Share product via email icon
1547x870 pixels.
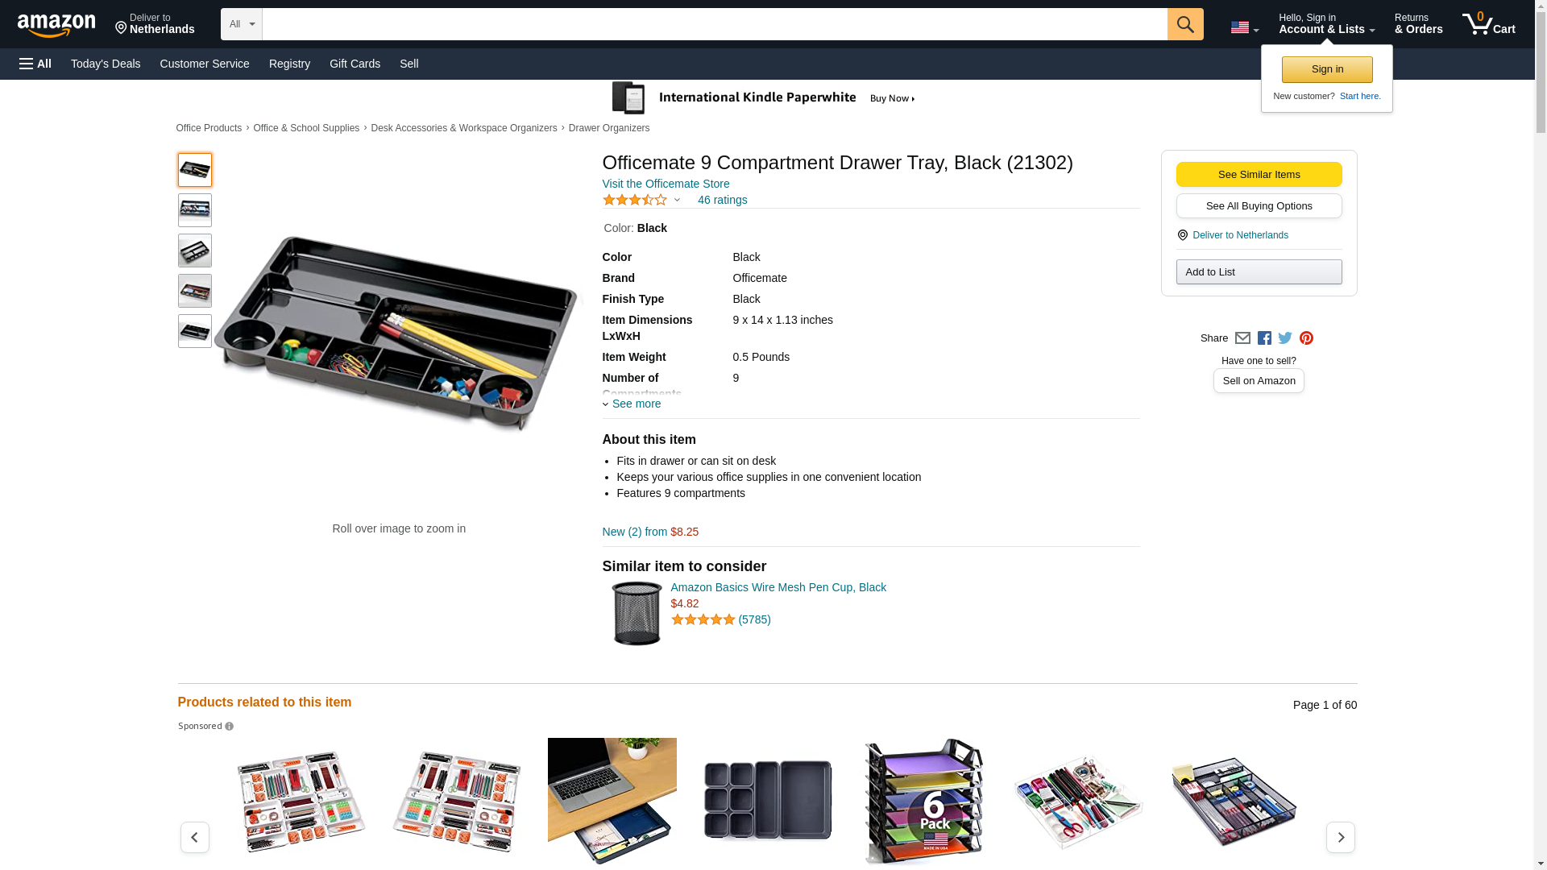(1242, 338)
